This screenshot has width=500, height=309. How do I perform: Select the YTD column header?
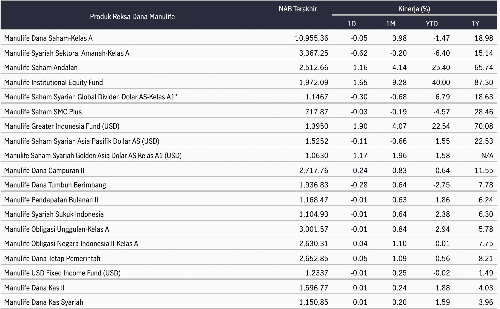click(432, 24)
